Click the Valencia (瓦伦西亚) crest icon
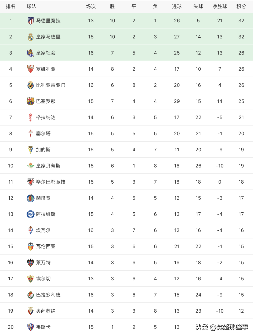The width and height of the screenshot is (254, 336). click(31, 246)
